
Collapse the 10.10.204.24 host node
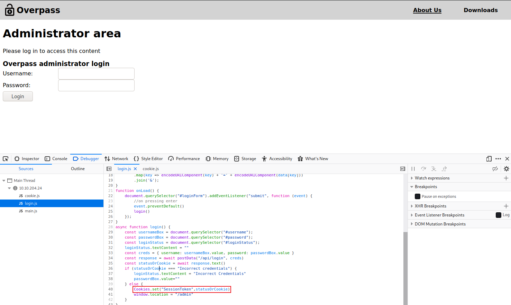[x=9, y=188]
